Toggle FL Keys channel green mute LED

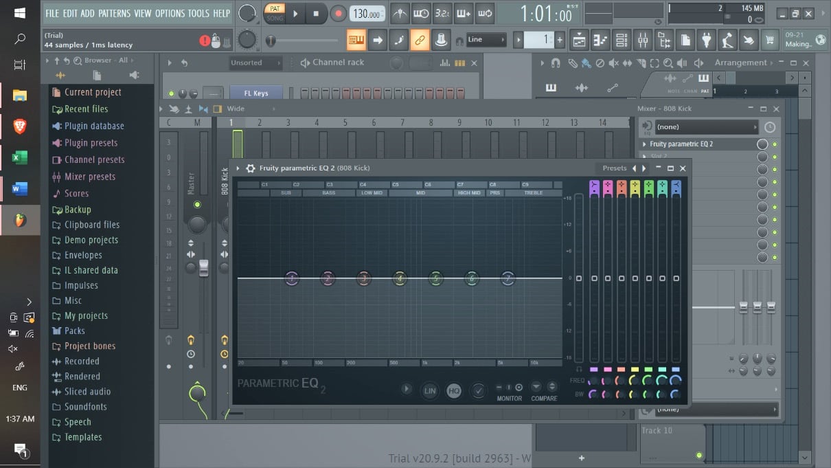[171, 93]
